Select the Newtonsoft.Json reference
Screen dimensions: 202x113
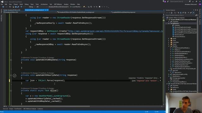(179, 35)
